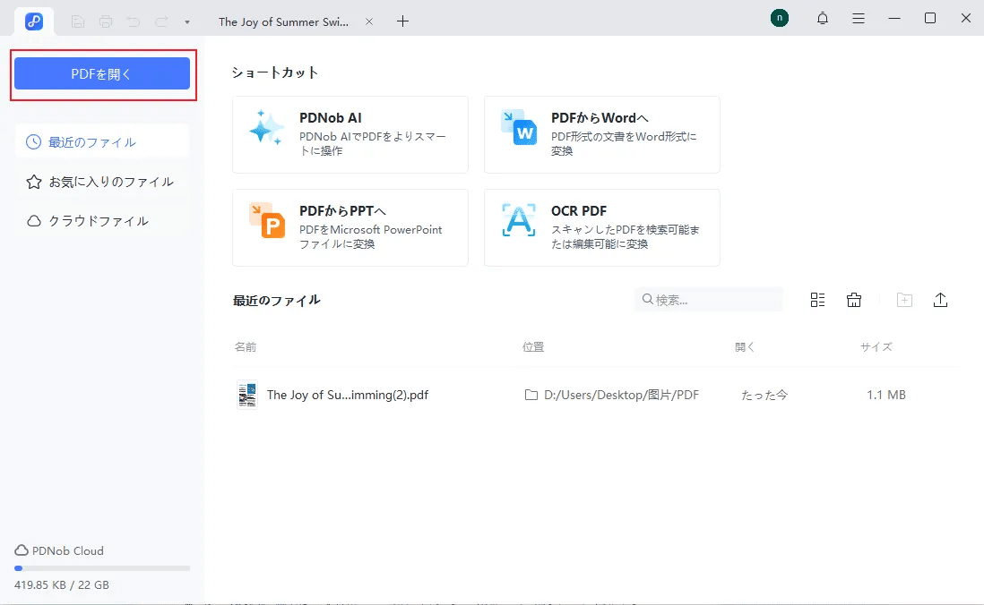Click inside the search field
Viewport: 984px width, 605px height.
click(708, 299)
